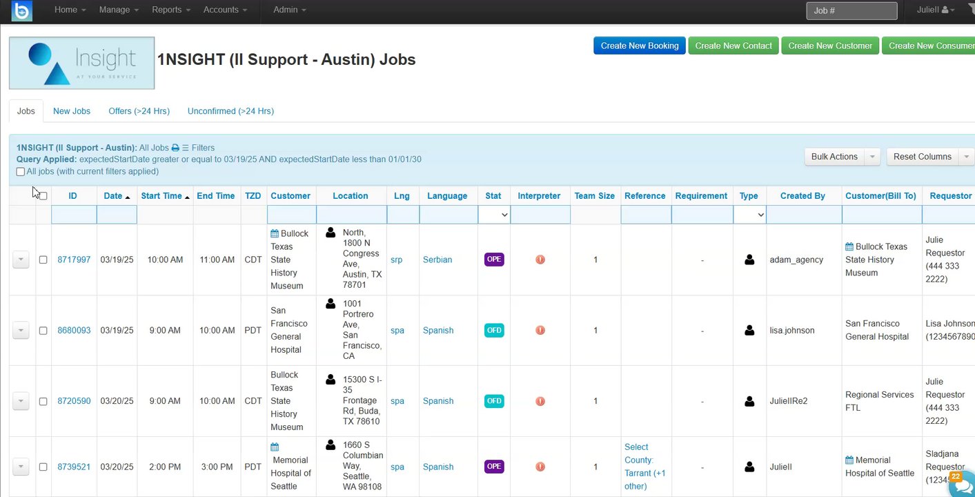
Task: Check the box for job 8717997
Action: coord(43,260)
